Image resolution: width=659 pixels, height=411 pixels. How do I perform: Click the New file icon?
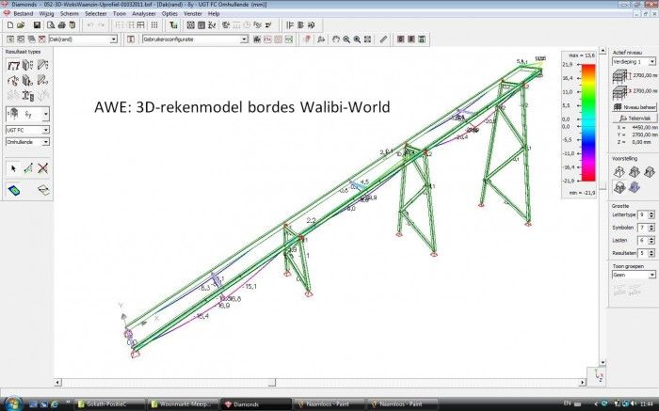tap(10, 25)
